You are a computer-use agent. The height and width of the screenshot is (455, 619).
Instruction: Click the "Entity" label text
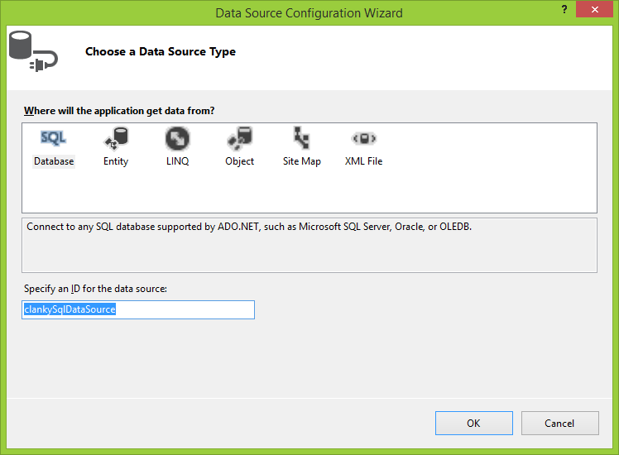(x=116, y=161)
